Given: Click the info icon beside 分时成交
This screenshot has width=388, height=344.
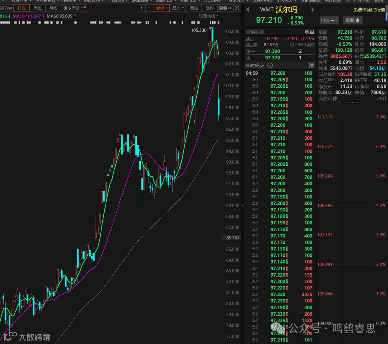Looking at the screenshot, I should pyautogui.click(x=270, y=66).
